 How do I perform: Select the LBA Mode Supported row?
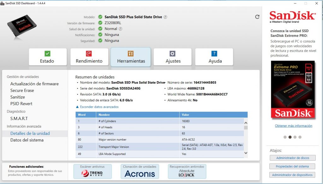click(x=160, y=154)
